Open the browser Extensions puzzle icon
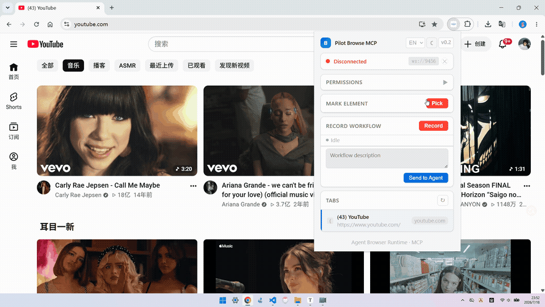 pyautogui.click(x=467, y=24)
